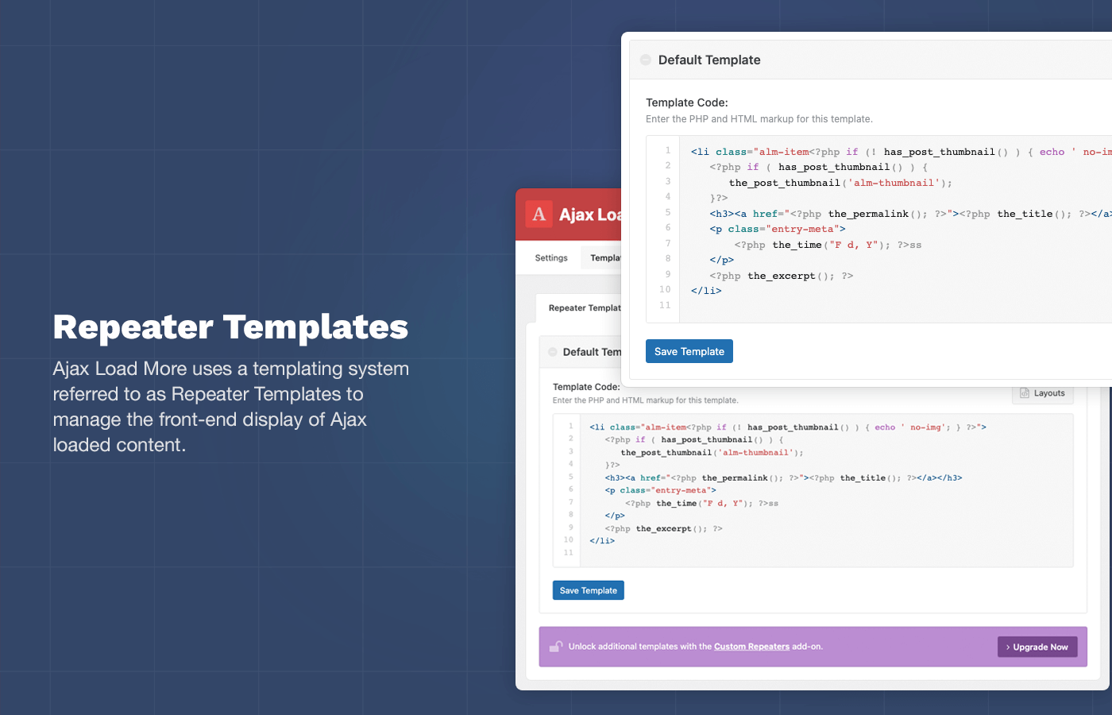Click 'the_excerpt' on line 9 in back editor

click(x=664, y=529)
